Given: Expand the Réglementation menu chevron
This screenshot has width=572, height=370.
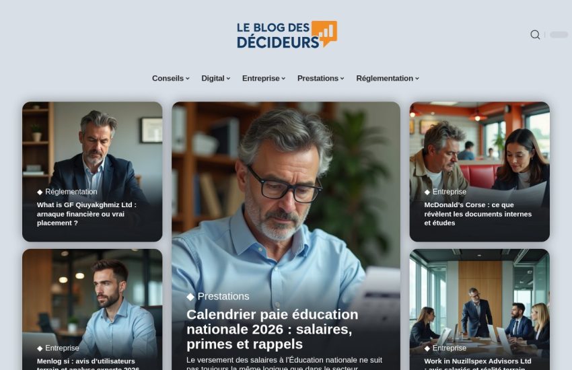Looking at the screenshot, I should click(x=417, y=79).
